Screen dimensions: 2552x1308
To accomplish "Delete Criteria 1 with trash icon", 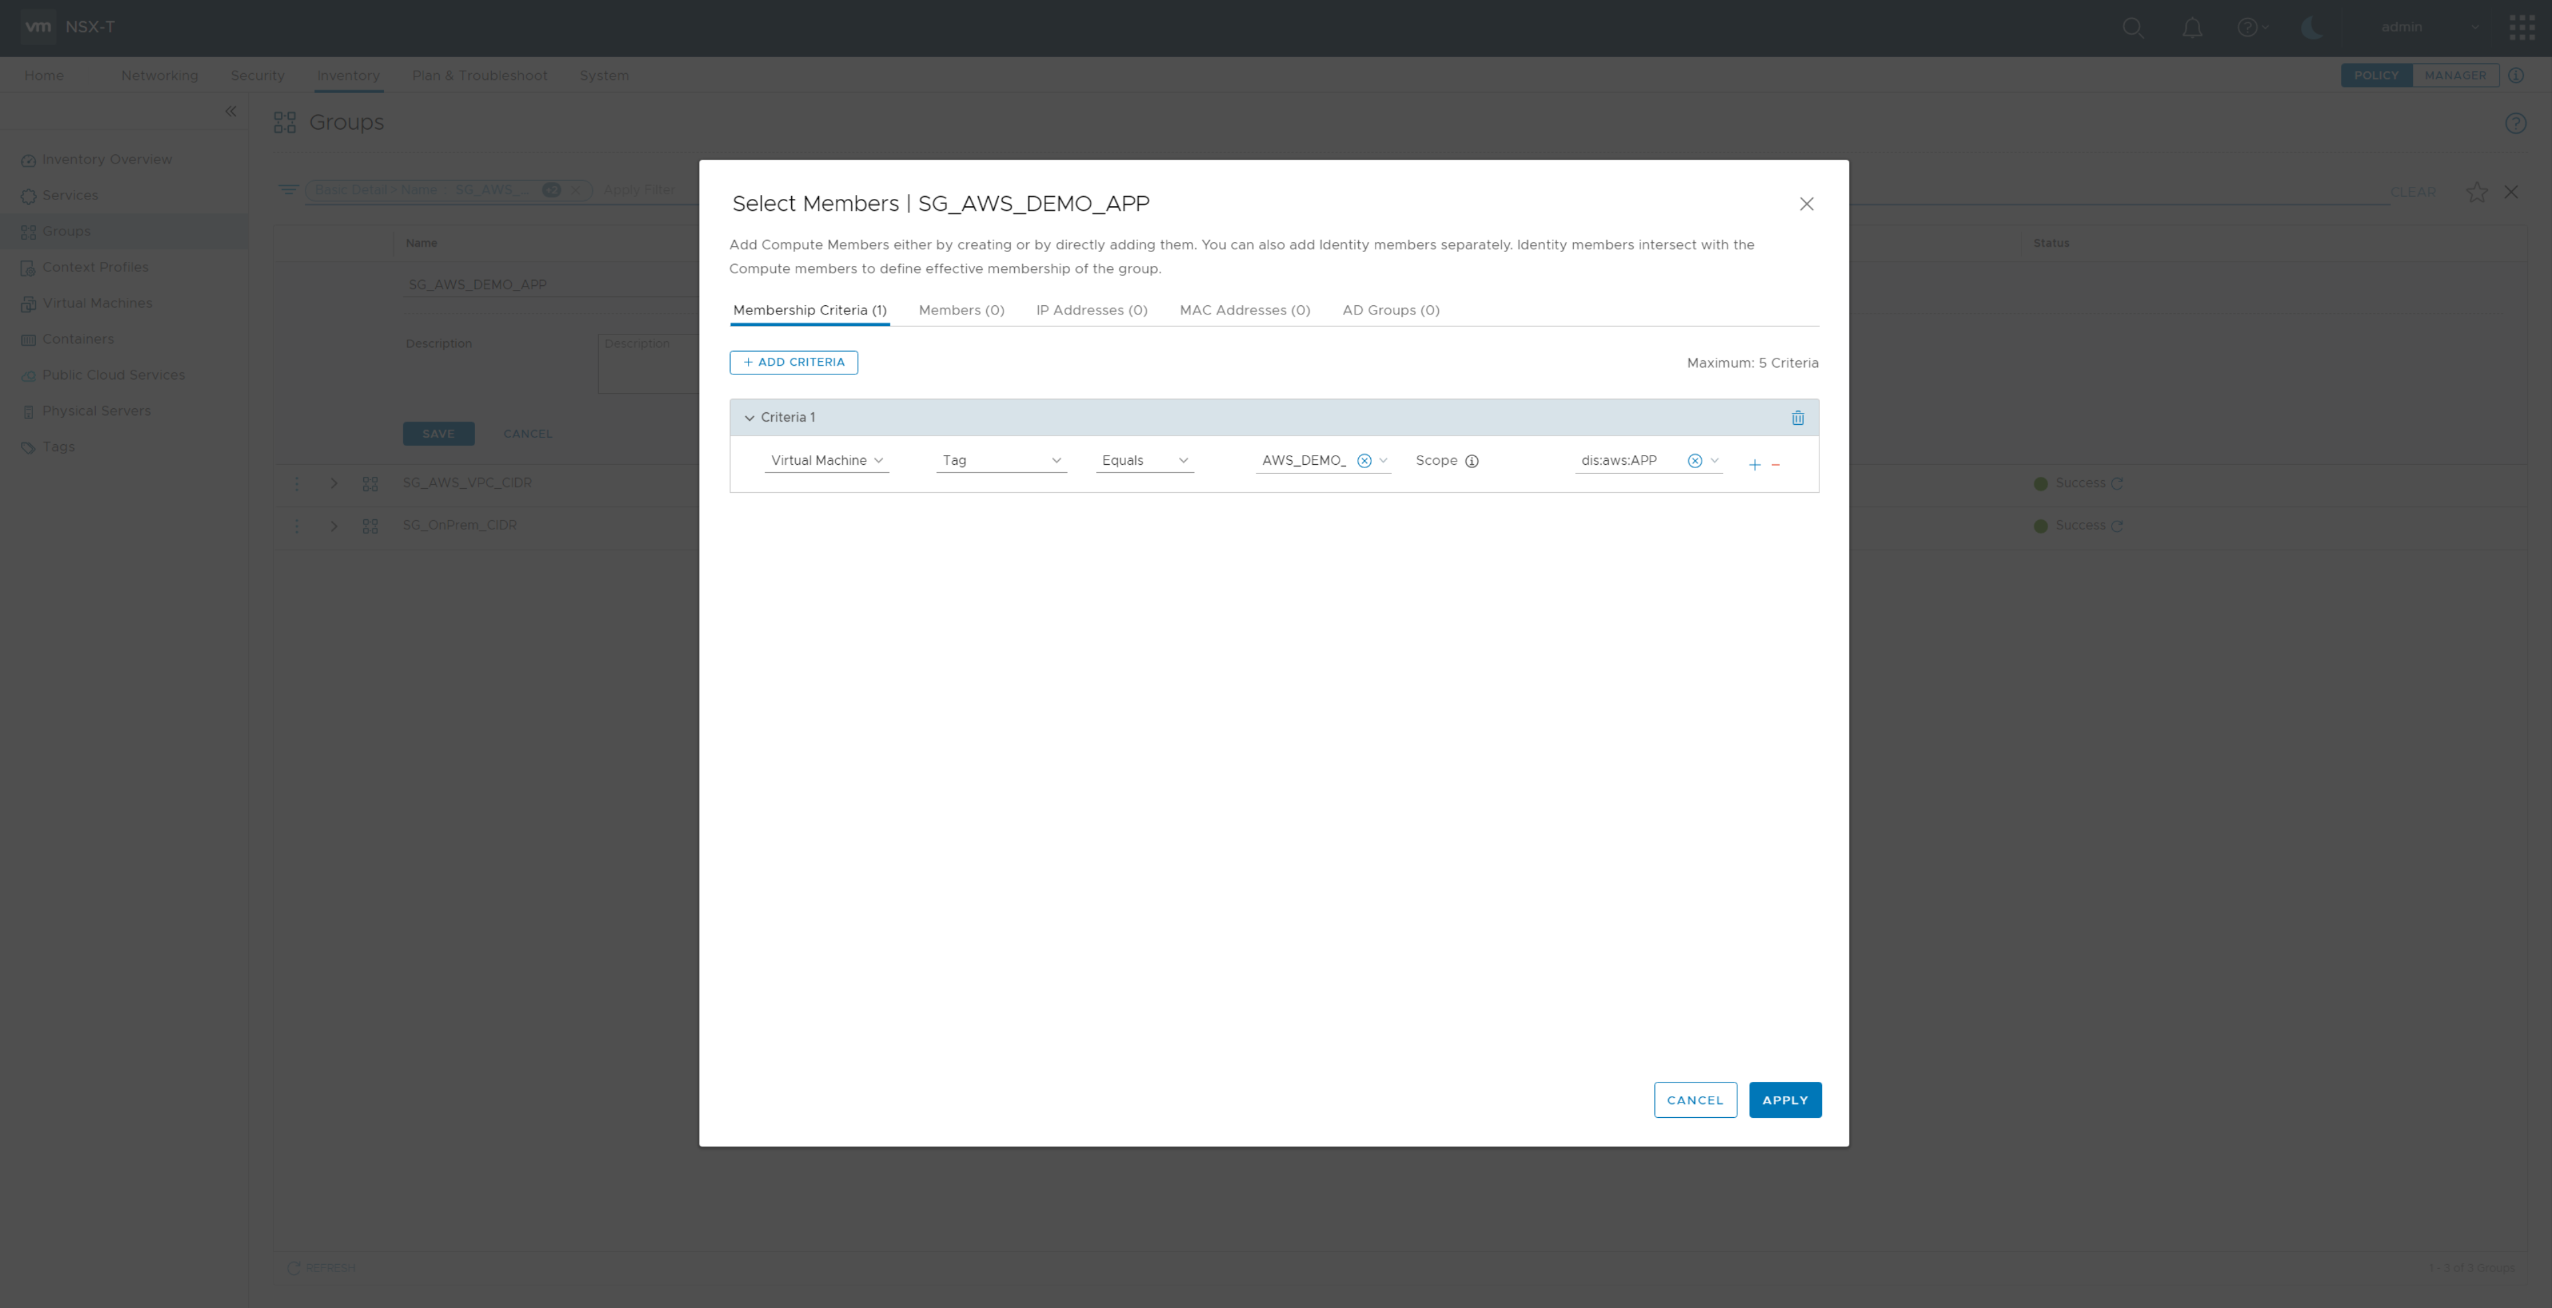I will click(1797, 418).
